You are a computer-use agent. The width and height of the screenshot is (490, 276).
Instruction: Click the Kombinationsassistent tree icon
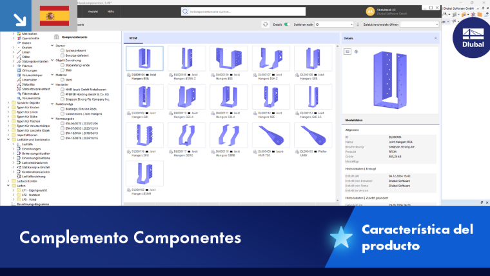click(19, 172)
